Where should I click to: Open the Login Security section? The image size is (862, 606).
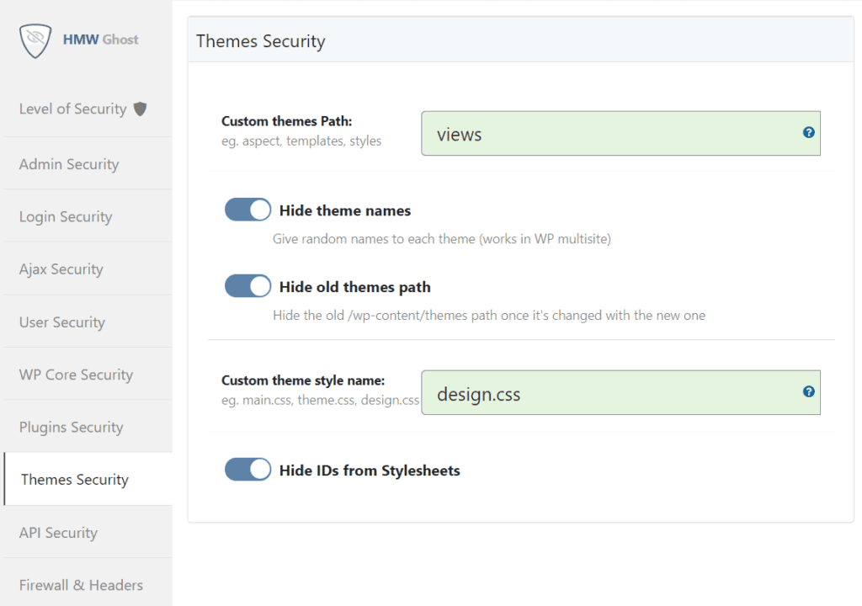coord(66,215)
